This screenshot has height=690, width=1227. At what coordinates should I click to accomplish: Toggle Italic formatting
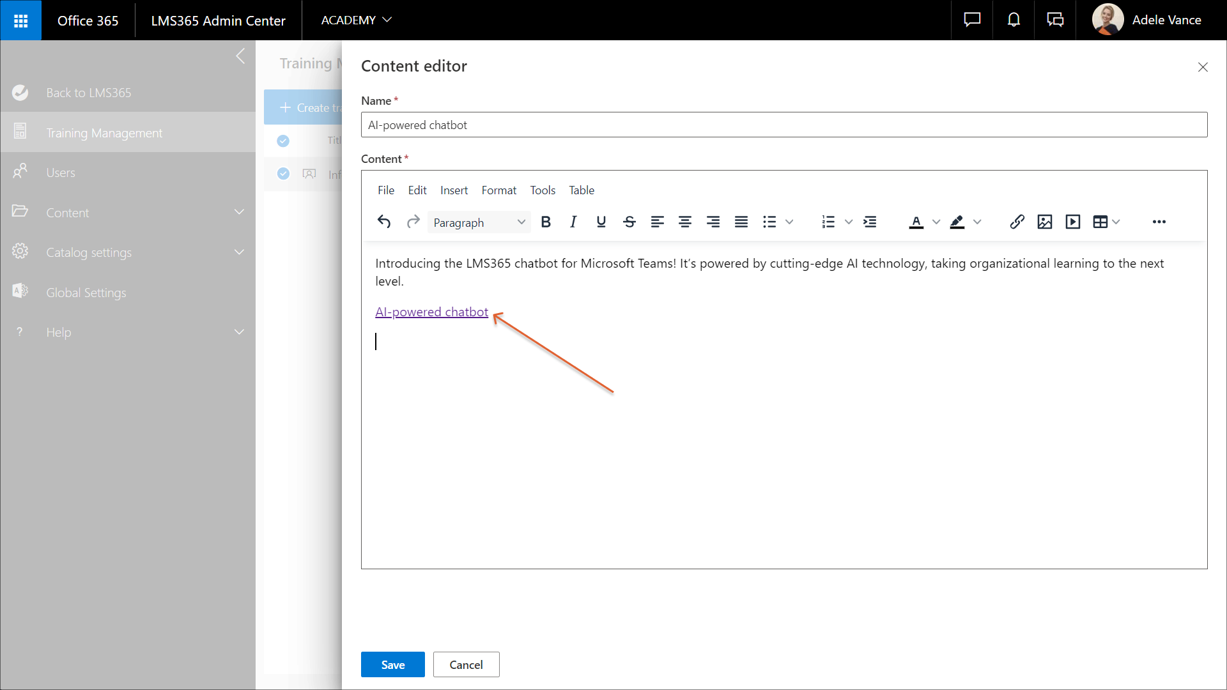pos(573,222)
